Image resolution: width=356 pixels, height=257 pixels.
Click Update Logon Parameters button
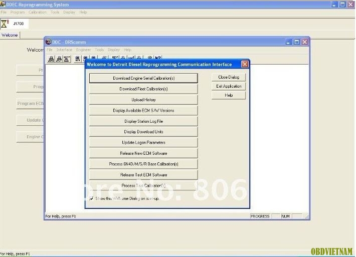coord(143,142)
